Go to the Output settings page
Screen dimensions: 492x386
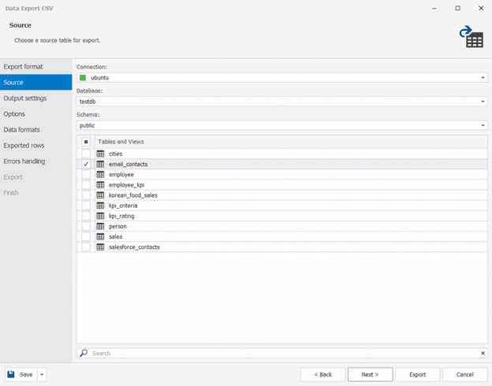[25, 98]
